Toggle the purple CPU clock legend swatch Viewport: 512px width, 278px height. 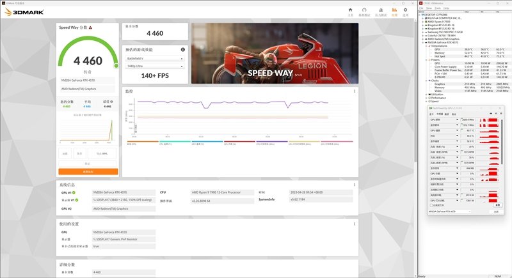[271, 141]
